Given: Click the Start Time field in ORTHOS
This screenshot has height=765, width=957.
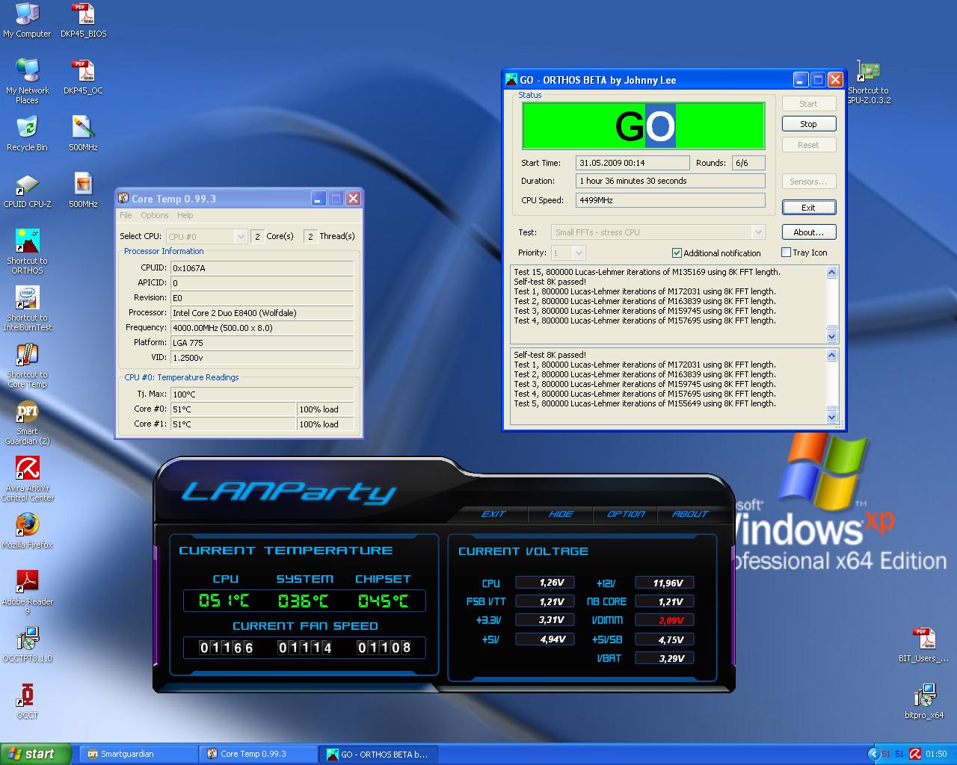Looking at the screenshot, I should tap(633, 163).
